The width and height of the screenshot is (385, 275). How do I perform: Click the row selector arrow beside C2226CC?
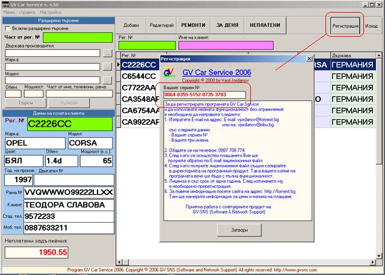(119, 65)
